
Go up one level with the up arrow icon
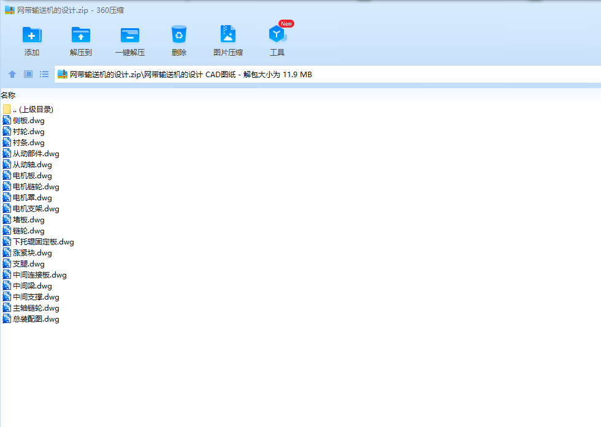[x=12, y=74]
